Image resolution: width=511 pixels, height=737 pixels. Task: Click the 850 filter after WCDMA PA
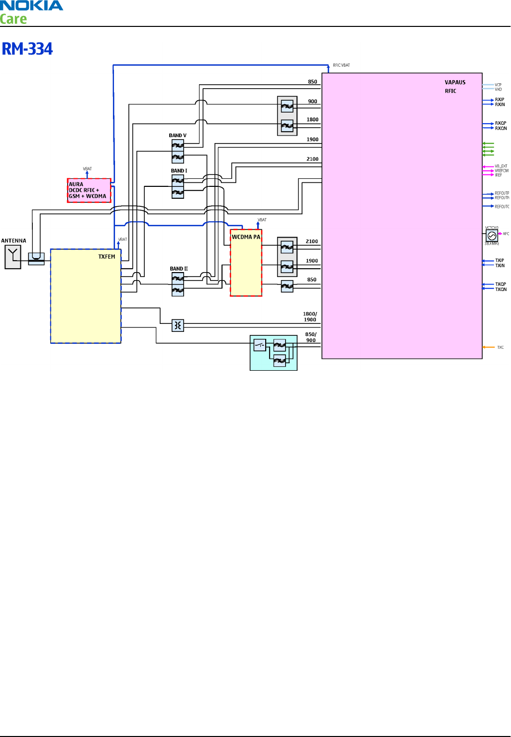click(287, 286)
